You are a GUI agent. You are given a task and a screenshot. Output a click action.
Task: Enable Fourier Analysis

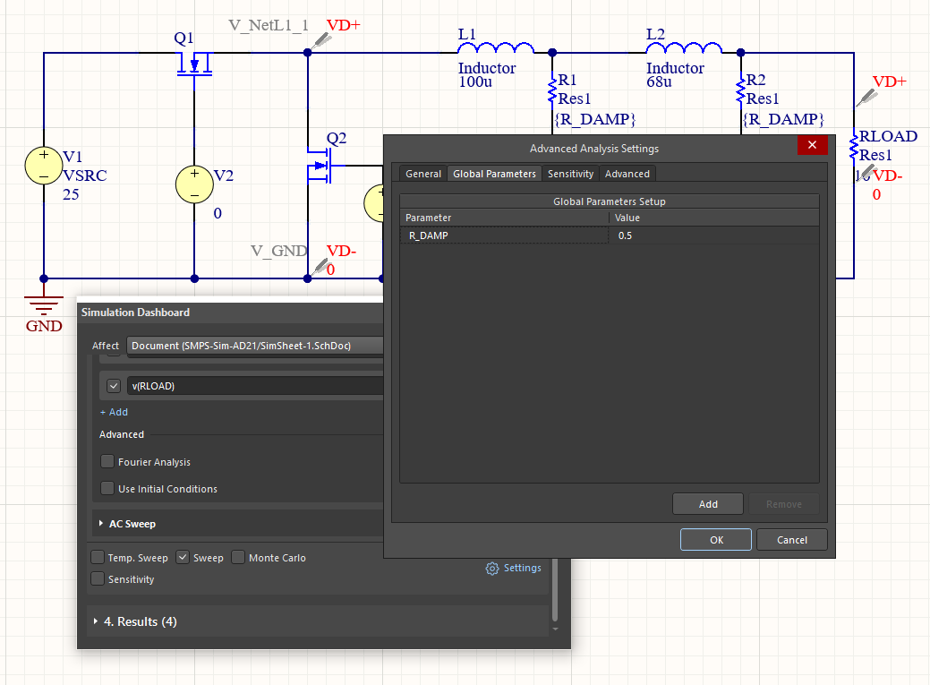pos(107,461)
